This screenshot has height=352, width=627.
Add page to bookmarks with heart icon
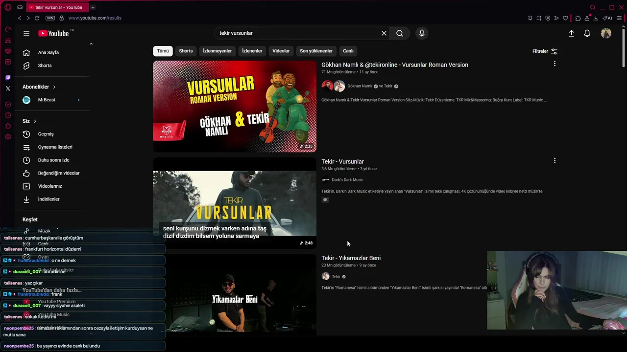(565, 18)
